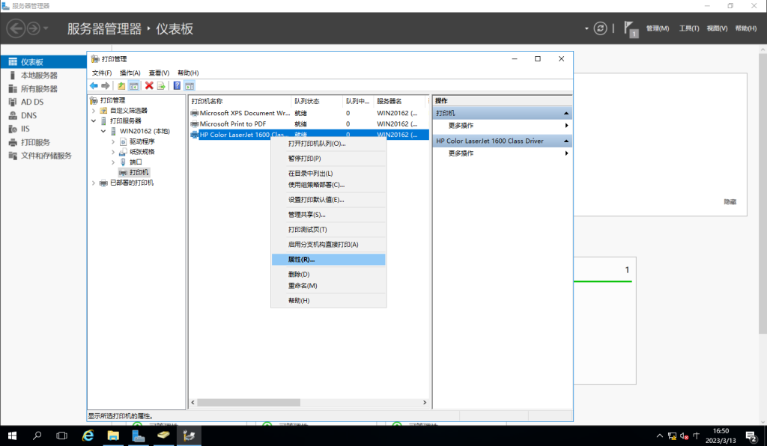
Task: Choose 启用分支机构直接打印(A) from context menu
Action: click(x=329, y=244)
